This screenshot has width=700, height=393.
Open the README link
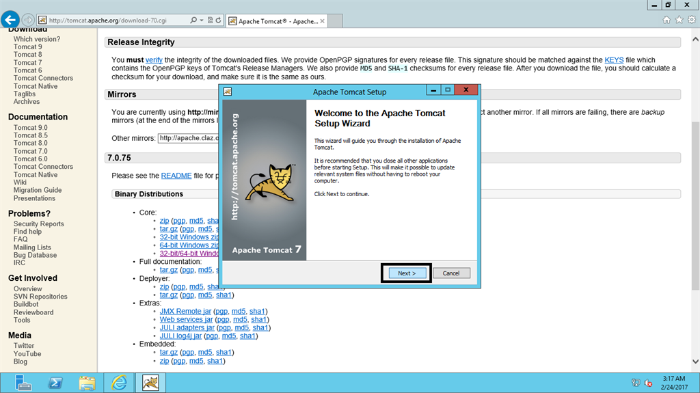coord(176,176)
